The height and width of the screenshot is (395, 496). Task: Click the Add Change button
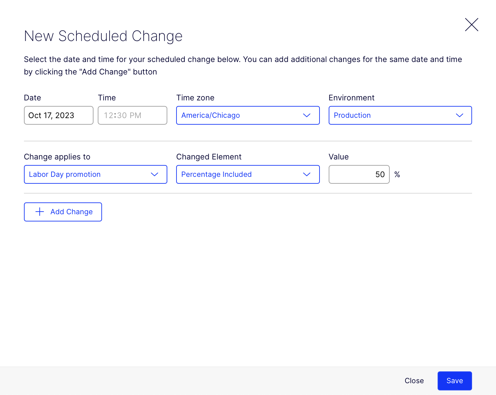[x=63, y=212]
